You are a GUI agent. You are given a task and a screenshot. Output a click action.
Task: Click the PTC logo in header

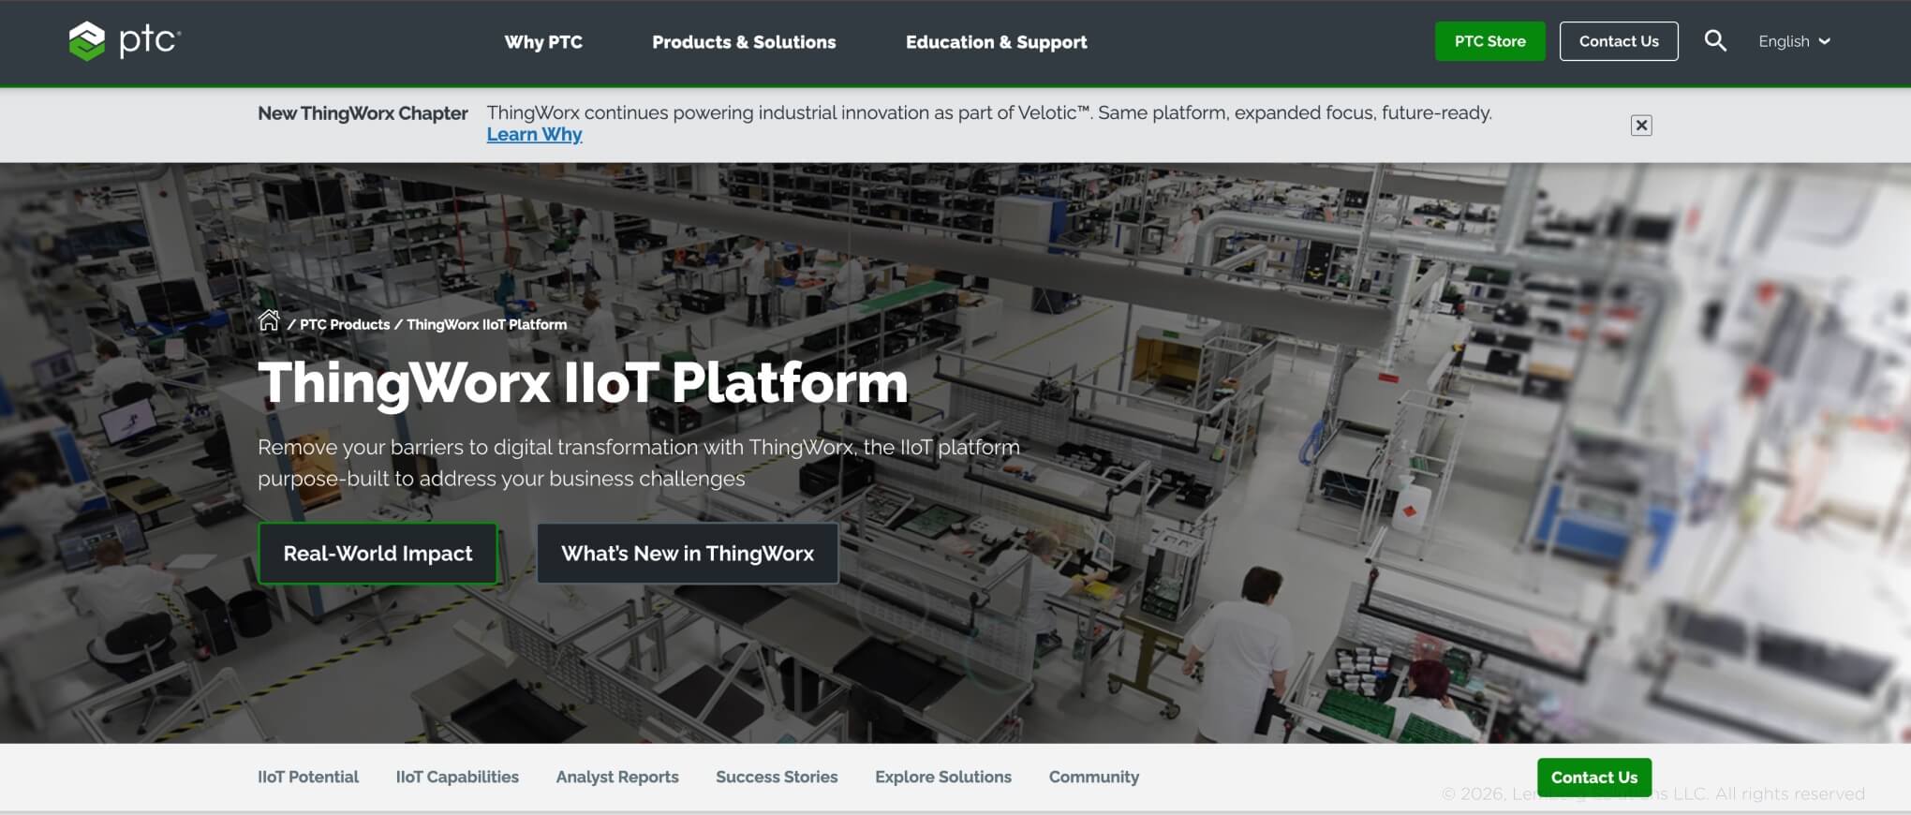tap(125, 41)
